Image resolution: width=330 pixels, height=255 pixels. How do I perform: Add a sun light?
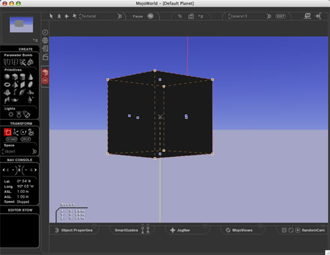[x=11, y=114]
